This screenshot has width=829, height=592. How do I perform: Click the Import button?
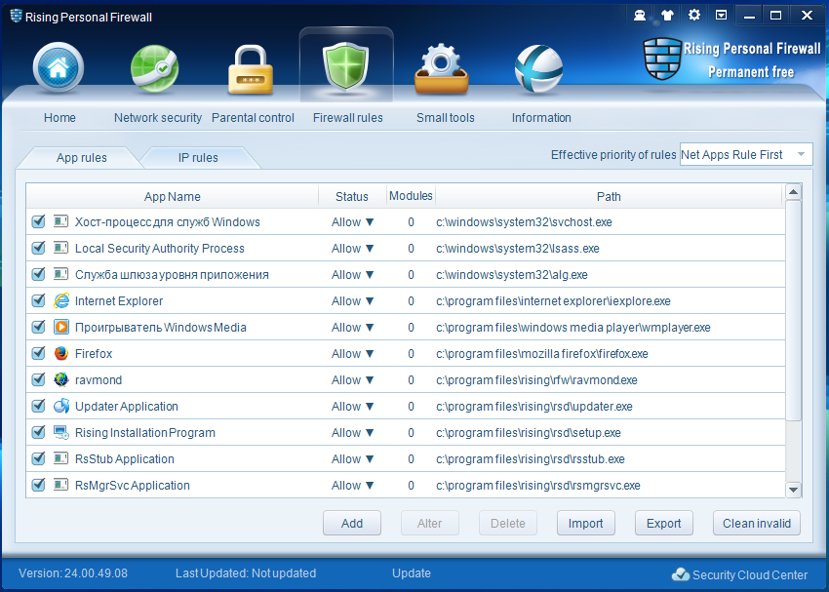[586, 524]
